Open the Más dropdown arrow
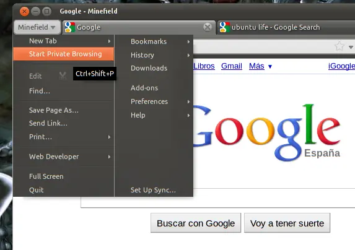355x250 pixels. (270, 67)
